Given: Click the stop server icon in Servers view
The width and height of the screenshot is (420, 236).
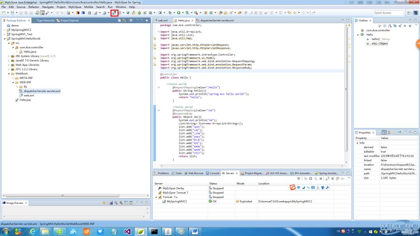Looking at the screenshot, I should point(320,179).
